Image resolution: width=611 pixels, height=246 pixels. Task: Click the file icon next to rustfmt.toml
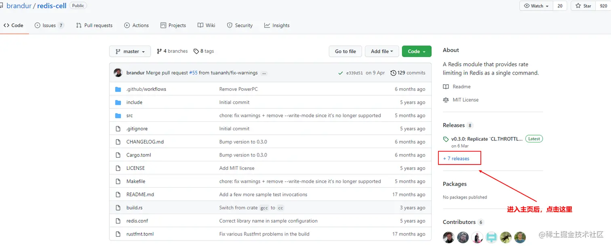pyautogui.click(x=118, y=234)
